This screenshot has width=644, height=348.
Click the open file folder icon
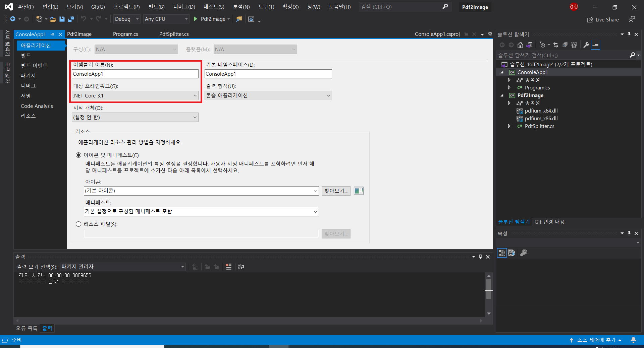[53, 19]
